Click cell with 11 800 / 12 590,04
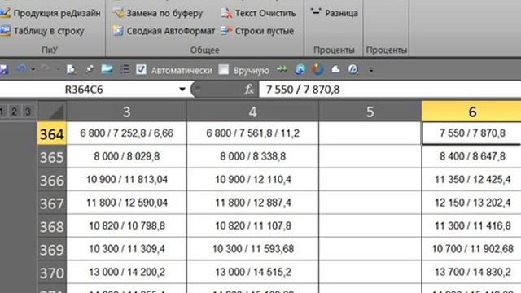The height and width of the screenshot is (293, 521). [127, 203]
